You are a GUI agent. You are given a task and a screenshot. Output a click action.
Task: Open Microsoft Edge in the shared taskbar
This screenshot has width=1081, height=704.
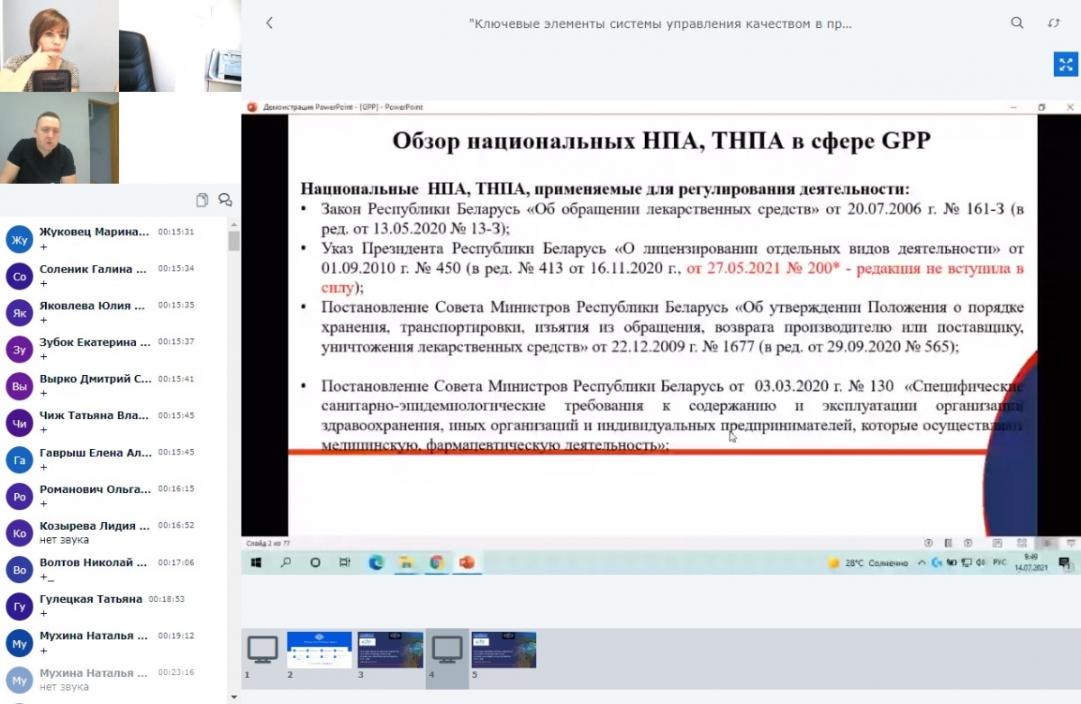click(377, 562)
